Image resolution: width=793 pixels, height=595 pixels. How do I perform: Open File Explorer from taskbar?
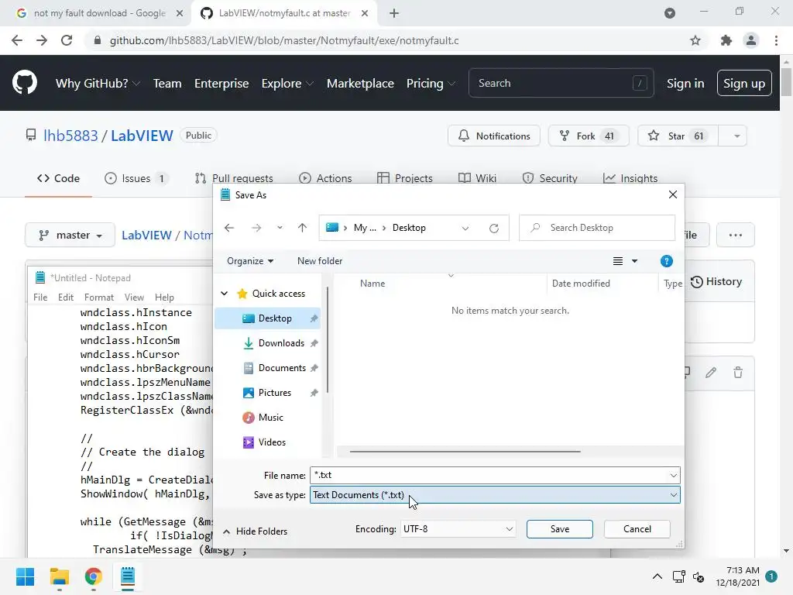click(59, 576)
